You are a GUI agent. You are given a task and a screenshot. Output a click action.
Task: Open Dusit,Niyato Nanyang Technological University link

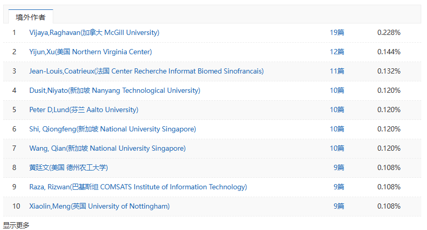pyautogui.click(x=115, y=91)
